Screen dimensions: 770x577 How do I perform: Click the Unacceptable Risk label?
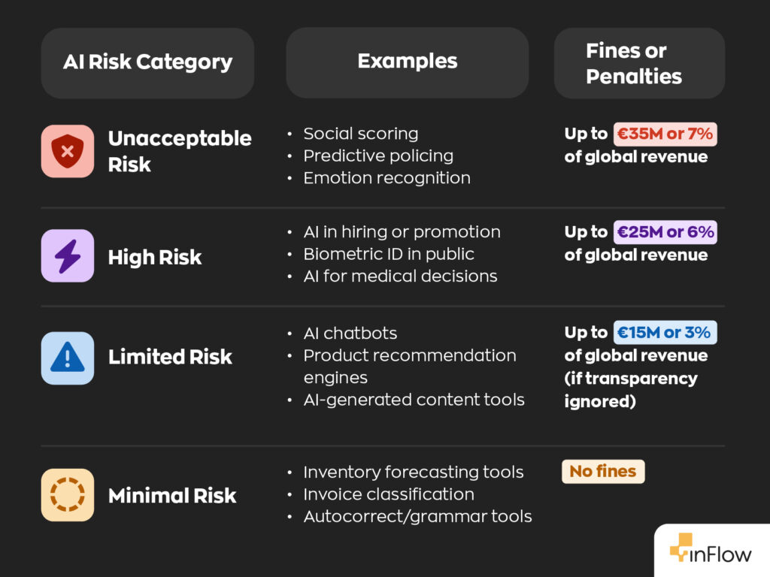coord(180,151)
